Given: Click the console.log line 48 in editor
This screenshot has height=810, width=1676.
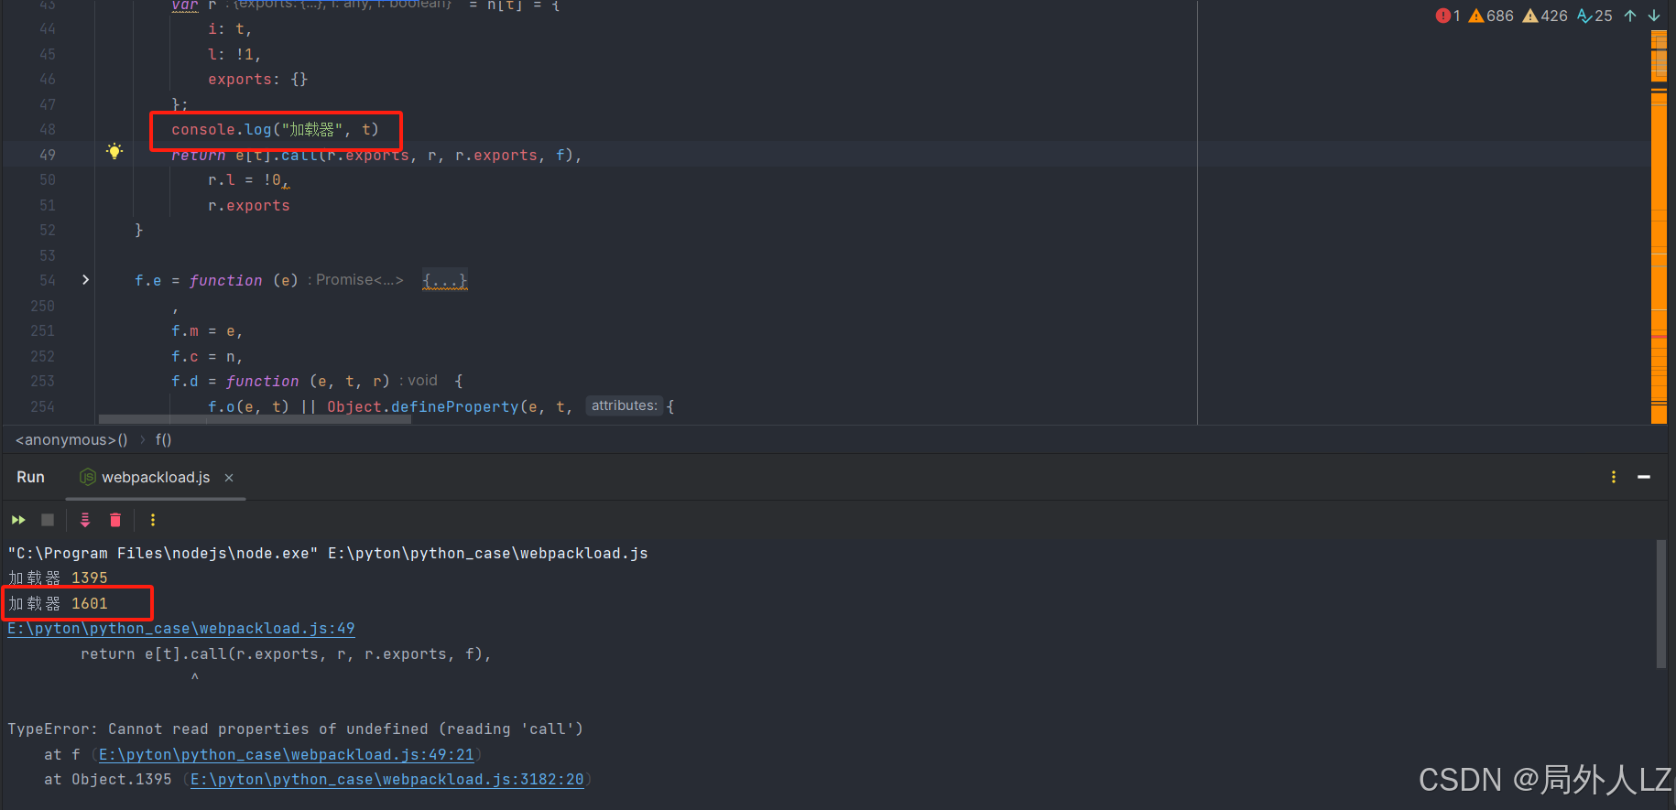Looking at the screenshot, I should (x=275, y=130).
